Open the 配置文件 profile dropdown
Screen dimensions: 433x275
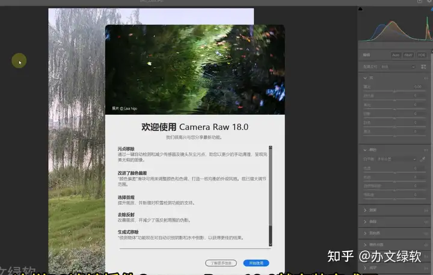pos(398,67)
